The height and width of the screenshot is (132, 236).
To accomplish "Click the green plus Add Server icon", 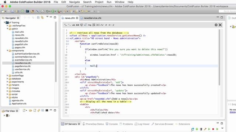I will click(197, 129).
